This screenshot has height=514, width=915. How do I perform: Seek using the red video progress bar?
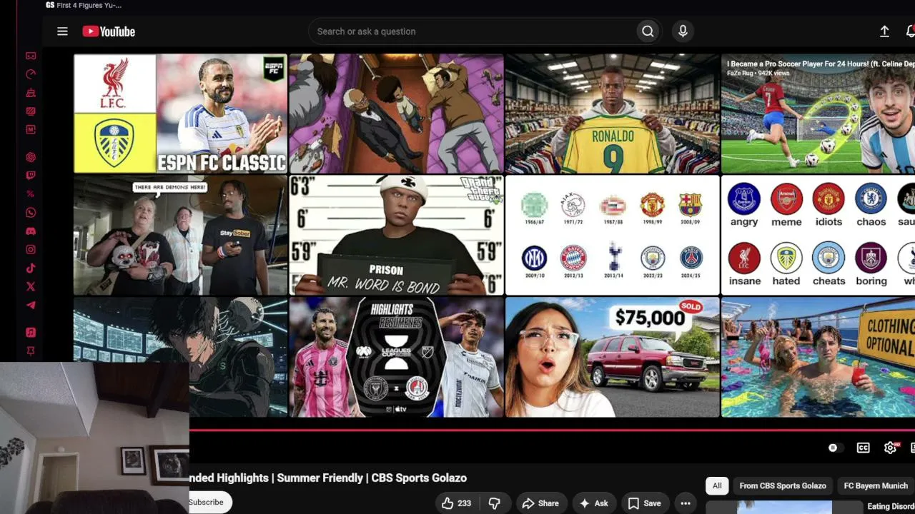[x=552, y=430]
